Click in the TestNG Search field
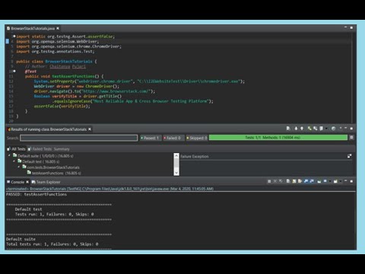The width and height of the screenshot is (365, 274). (79, 138)
